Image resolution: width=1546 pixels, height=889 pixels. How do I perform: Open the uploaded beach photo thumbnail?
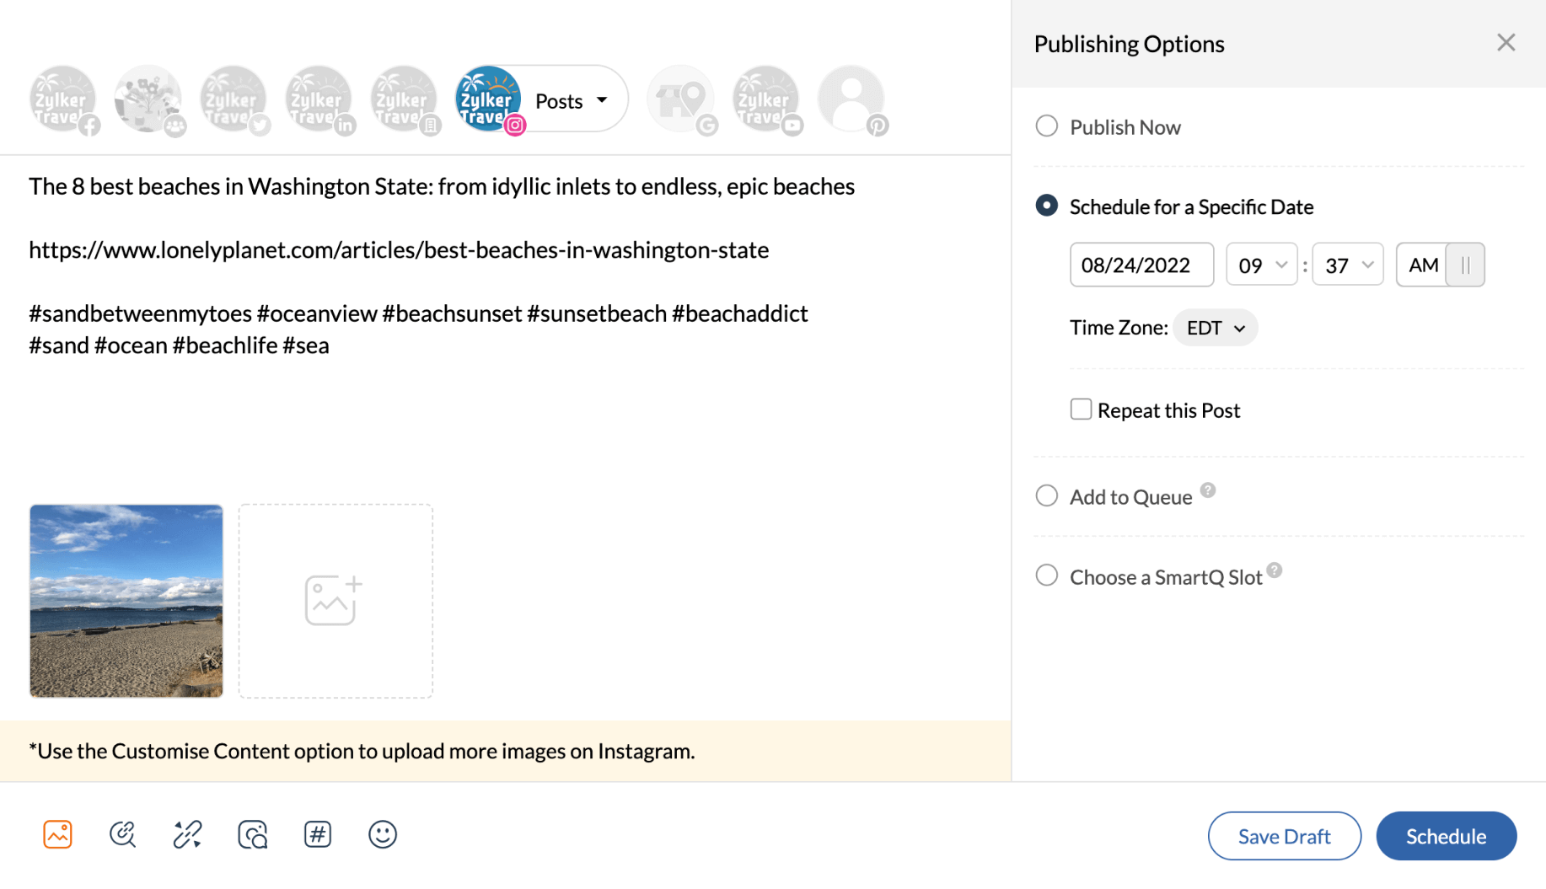[126, 601]
